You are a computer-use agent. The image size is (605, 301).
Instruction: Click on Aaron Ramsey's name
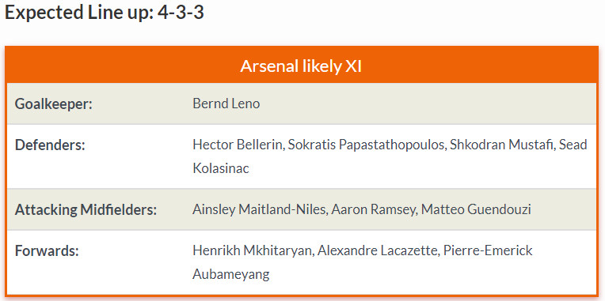click(373, 210)
